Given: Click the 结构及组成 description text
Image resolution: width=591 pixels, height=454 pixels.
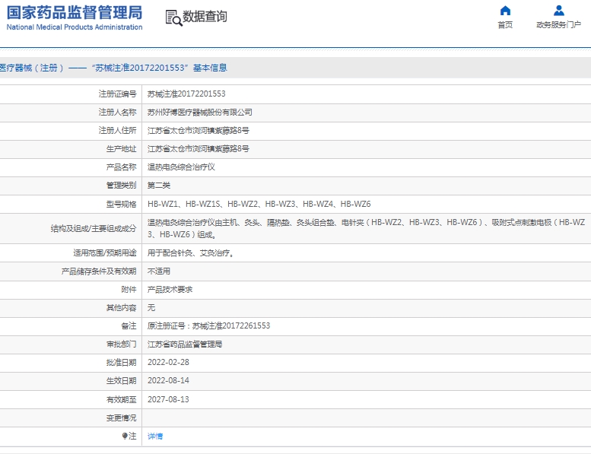Looking at the screenshot, I should tap(366, 228).
